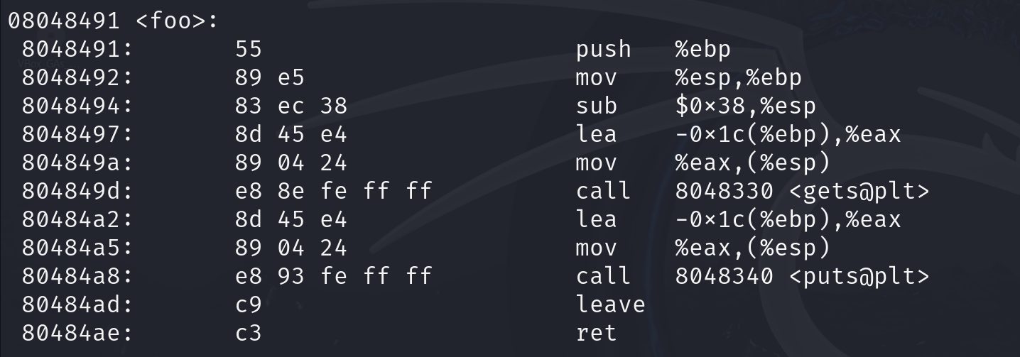Click the 08048491 address in the header line

[x=63, y=21]
